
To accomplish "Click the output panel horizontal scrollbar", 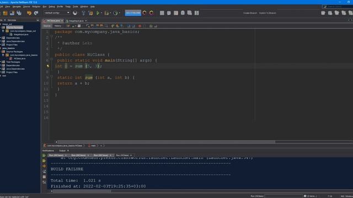I will (x=82, y=191).
